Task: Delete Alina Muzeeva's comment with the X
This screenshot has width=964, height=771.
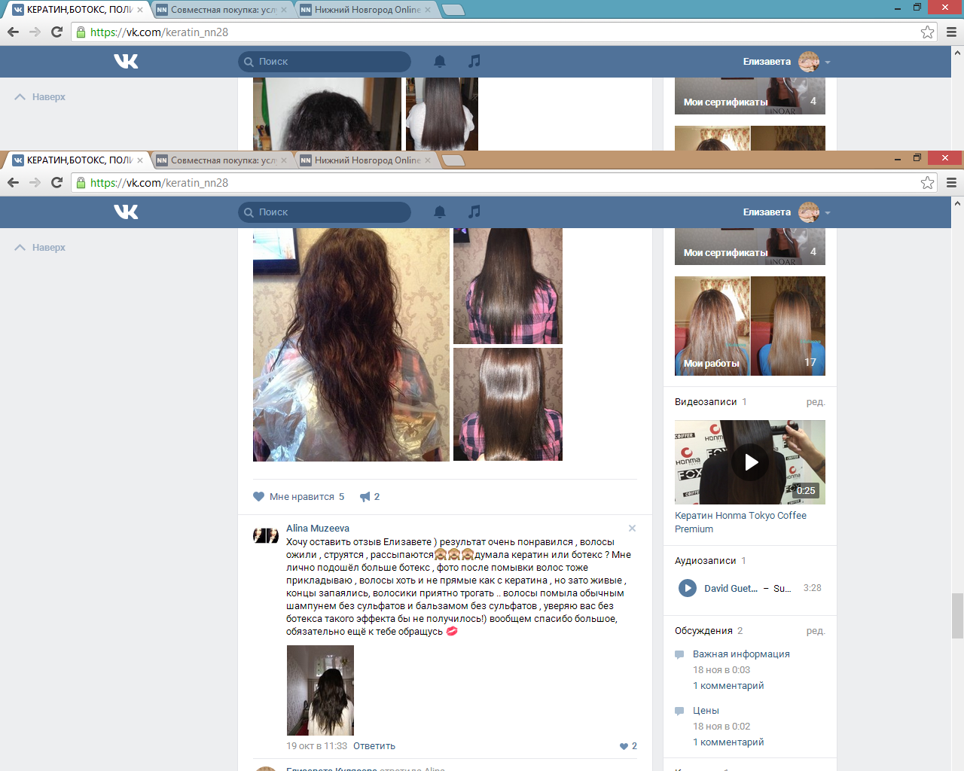Action: [632, 529]
